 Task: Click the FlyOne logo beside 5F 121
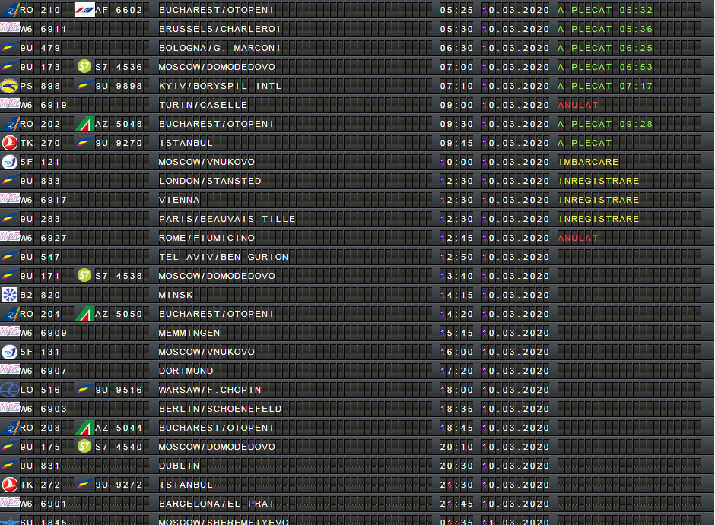10,162
